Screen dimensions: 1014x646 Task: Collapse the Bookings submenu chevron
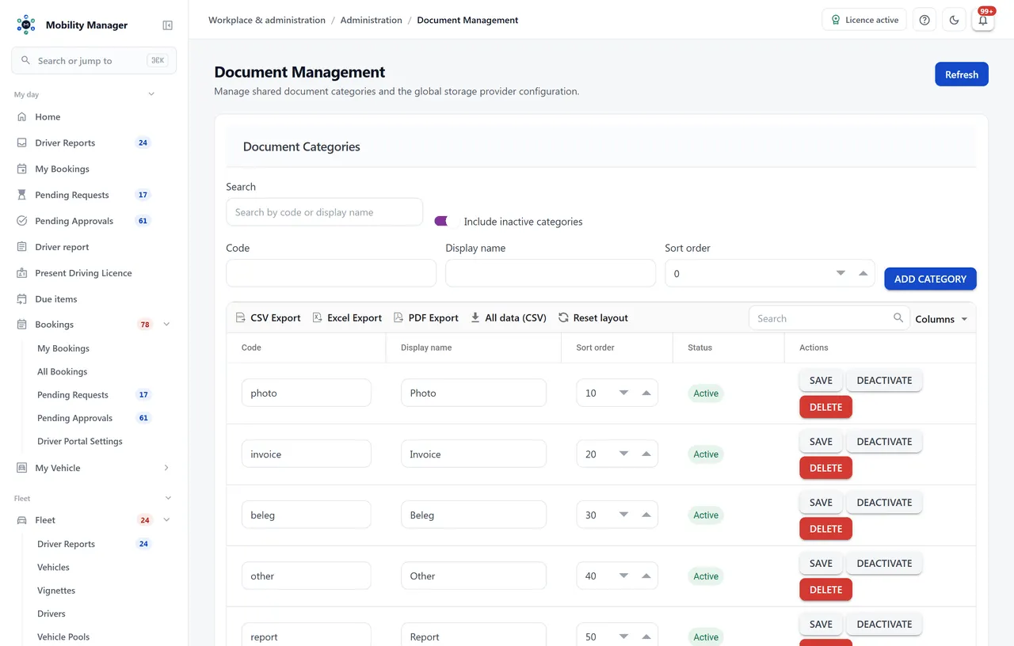coord(166,325)
